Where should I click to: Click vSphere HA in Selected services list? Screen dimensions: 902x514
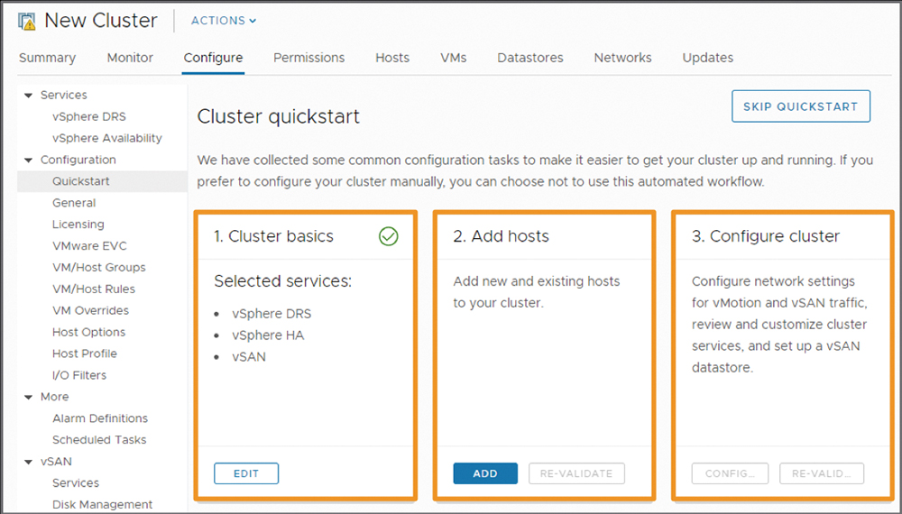click(268, 335)
